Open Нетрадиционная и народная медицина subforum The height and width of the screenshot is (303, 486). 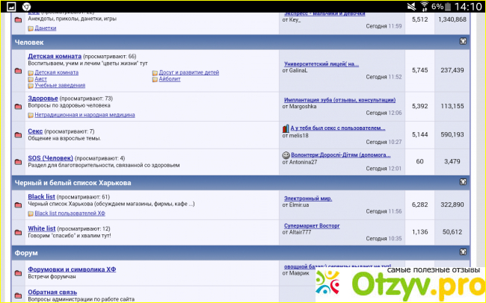click(x=84, y=115)
